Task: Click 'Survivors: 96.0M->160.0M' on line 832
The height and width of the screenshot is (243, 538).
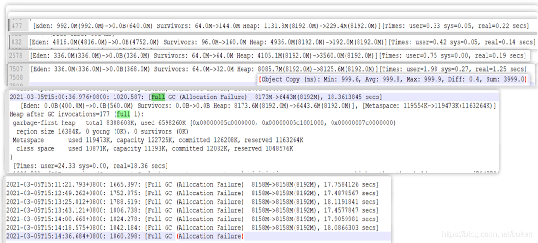Action: coord(205,42)
